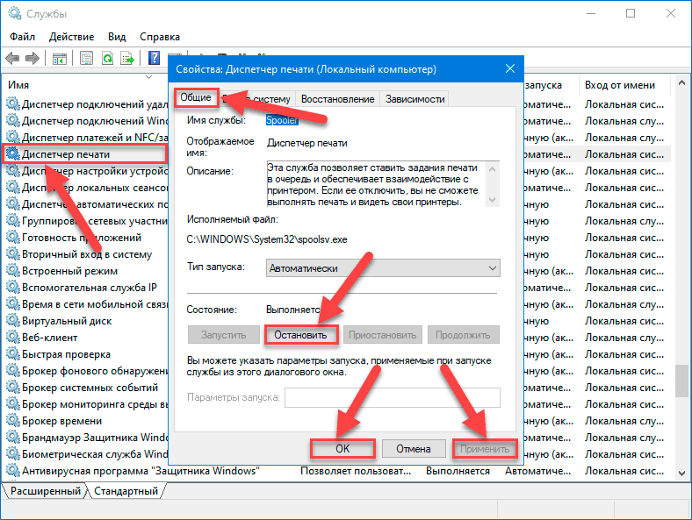This screenshot has height=520, width=692.
Task: Select Антивирусная программа "Защитника Windows" service
Action: coord(141,471)
